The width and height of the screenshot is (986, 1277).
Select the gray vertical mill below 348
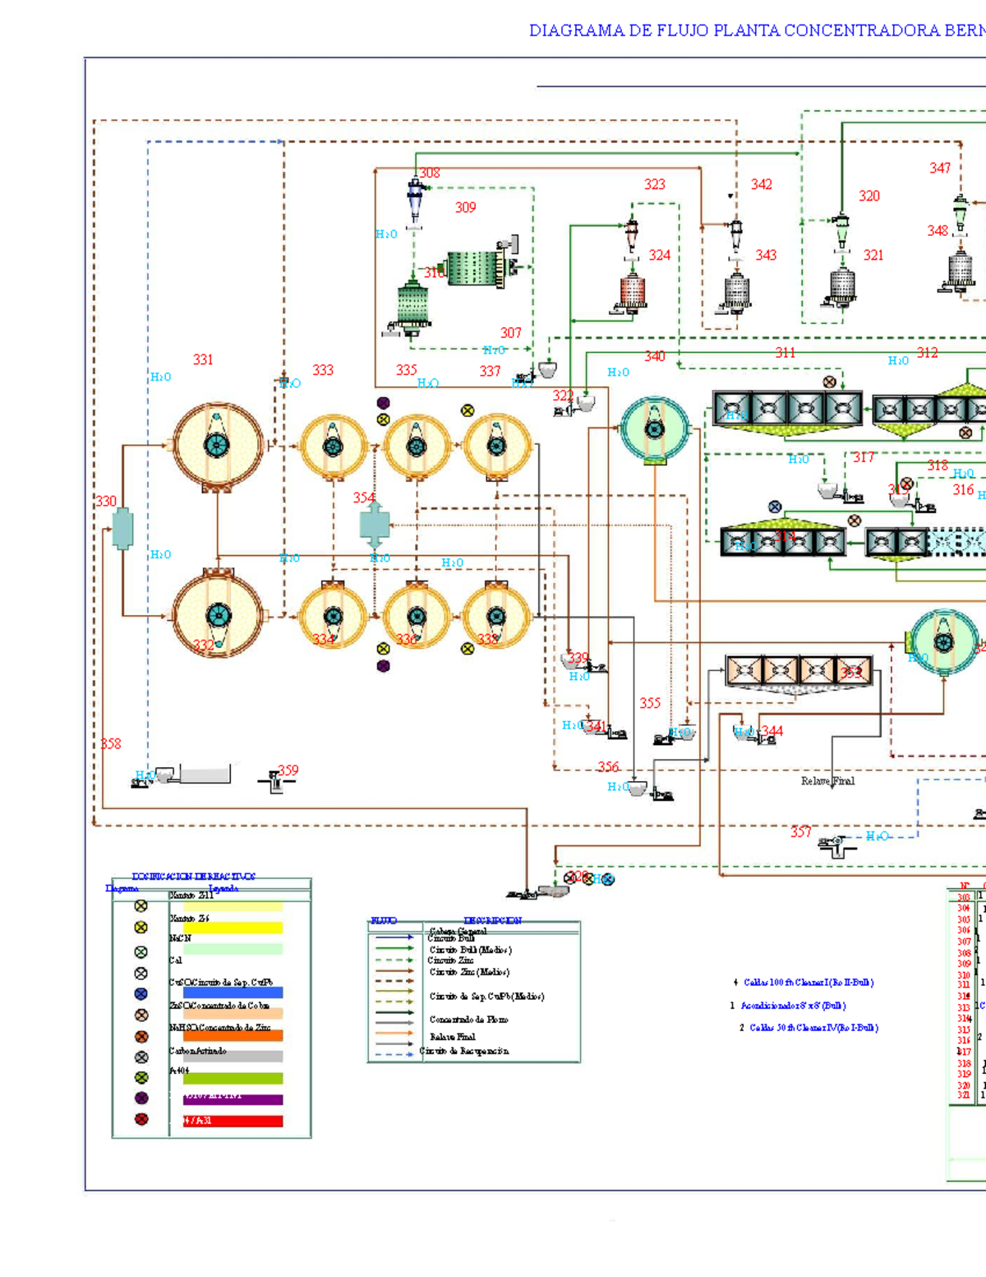pos(958,273)
